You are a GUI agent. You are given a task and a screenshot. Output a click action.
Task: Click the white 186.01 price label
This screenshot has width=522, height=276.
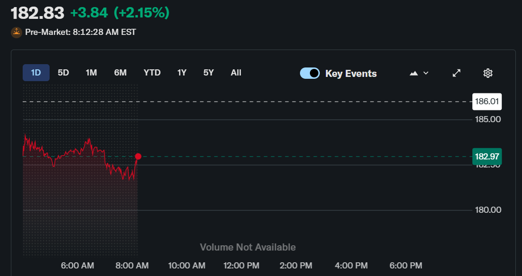pos(487,101)
